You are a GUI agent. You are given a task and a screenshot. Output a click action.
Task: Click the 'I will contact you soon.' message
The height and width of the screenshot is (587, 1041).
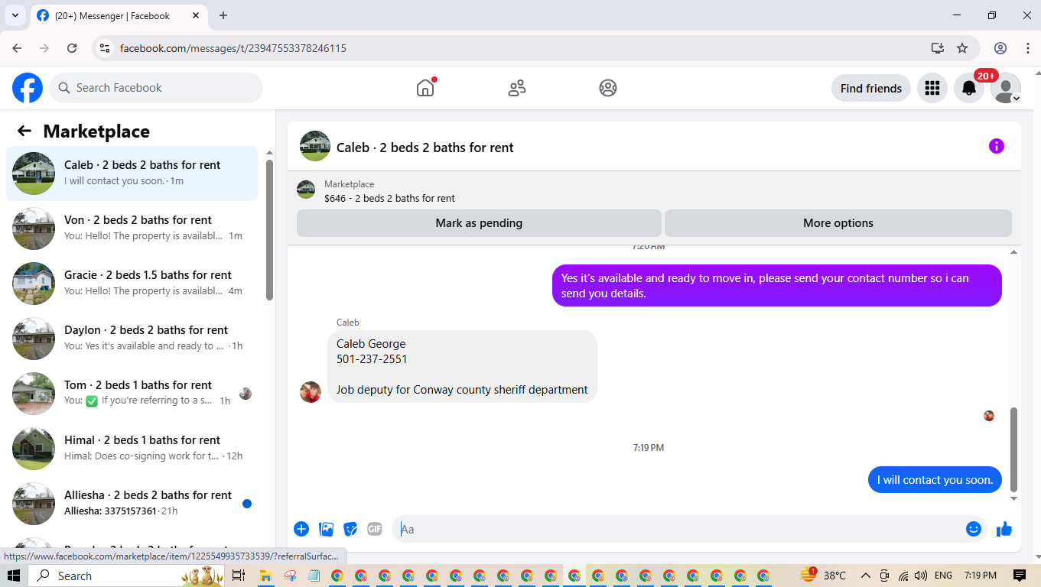(935, 480)
